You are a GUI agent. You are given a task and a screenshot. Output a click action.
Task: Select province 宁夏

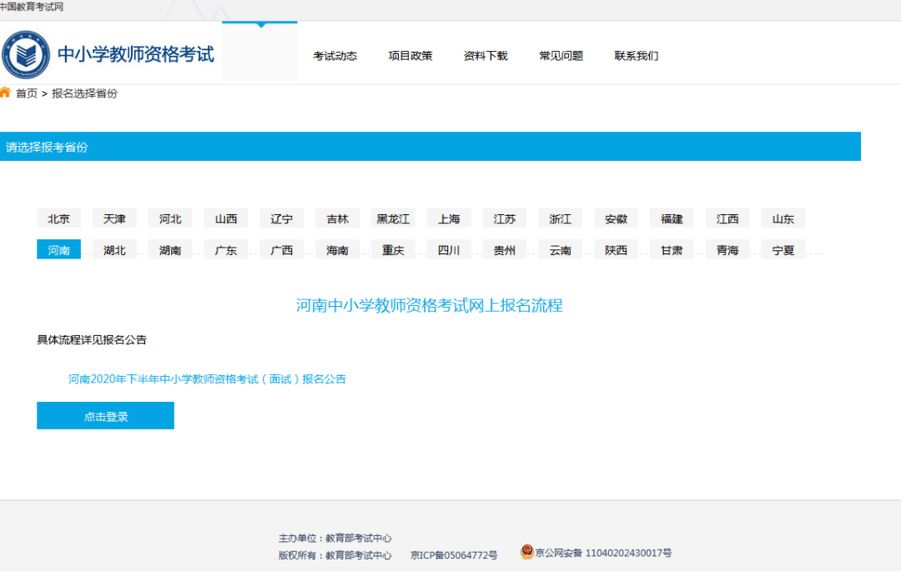783,250
